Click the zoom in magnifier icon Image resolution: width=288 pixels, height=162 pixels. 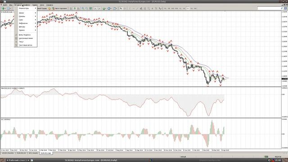coord(83,8)
